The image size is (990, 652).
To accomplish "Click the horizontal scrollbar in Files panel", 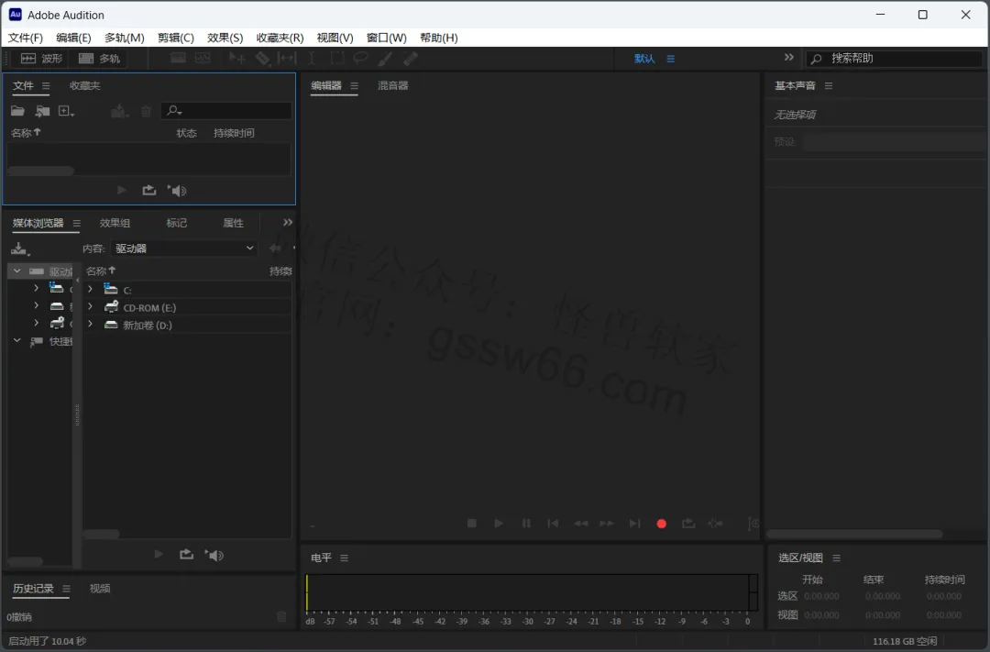I will click(x=40, y=171).
